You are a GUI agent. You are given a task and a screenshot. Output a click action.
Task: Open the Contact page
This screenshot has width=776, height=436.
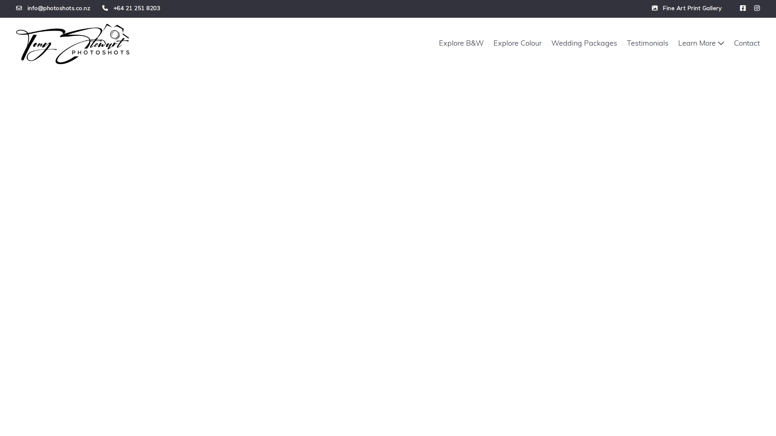[x=746, y=43]
